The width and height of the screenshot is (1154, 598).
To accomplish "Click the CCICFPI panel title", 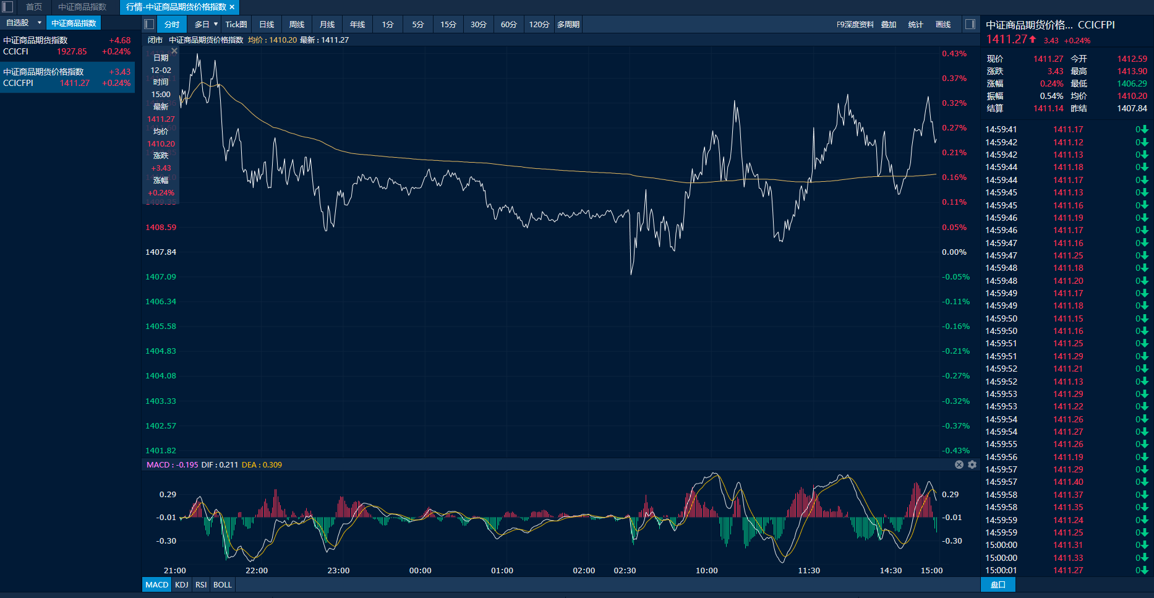I will (1096, 25).
